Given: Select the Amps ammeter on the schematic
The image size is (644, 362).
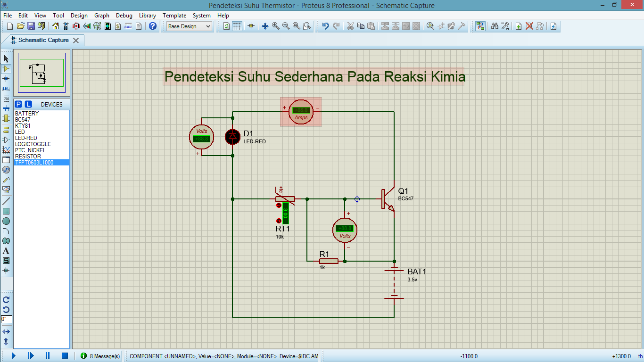Looking at the screenshot, I should pos(301,112).
